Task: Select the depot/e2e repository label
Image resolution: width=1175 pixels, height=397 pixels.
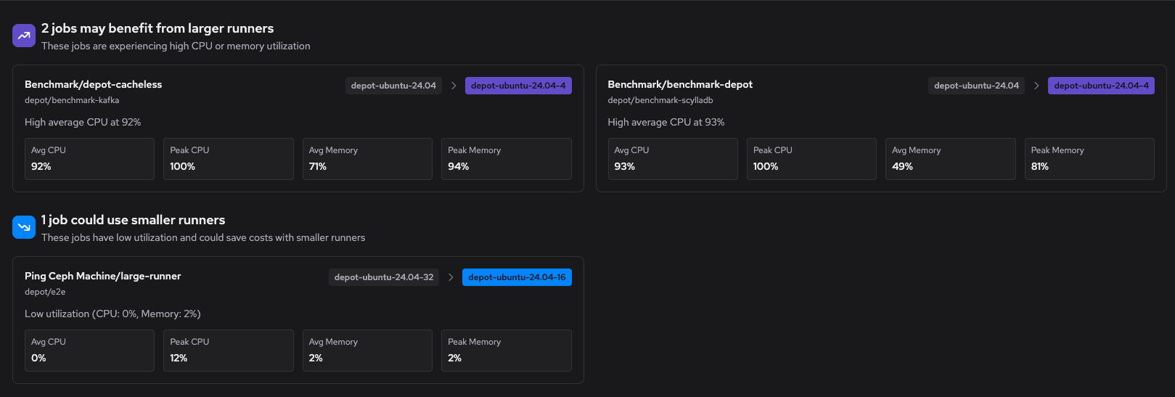Action: tap(45, 292)
